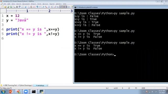
Task: Click the cmd.exe window title bar
Action: (x=120, y=7)
